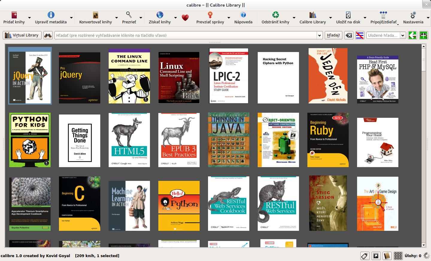431x261 pixels.
Task: Select the Beginning C book cover
Action: pyautogui.click(x=80, y=204)
